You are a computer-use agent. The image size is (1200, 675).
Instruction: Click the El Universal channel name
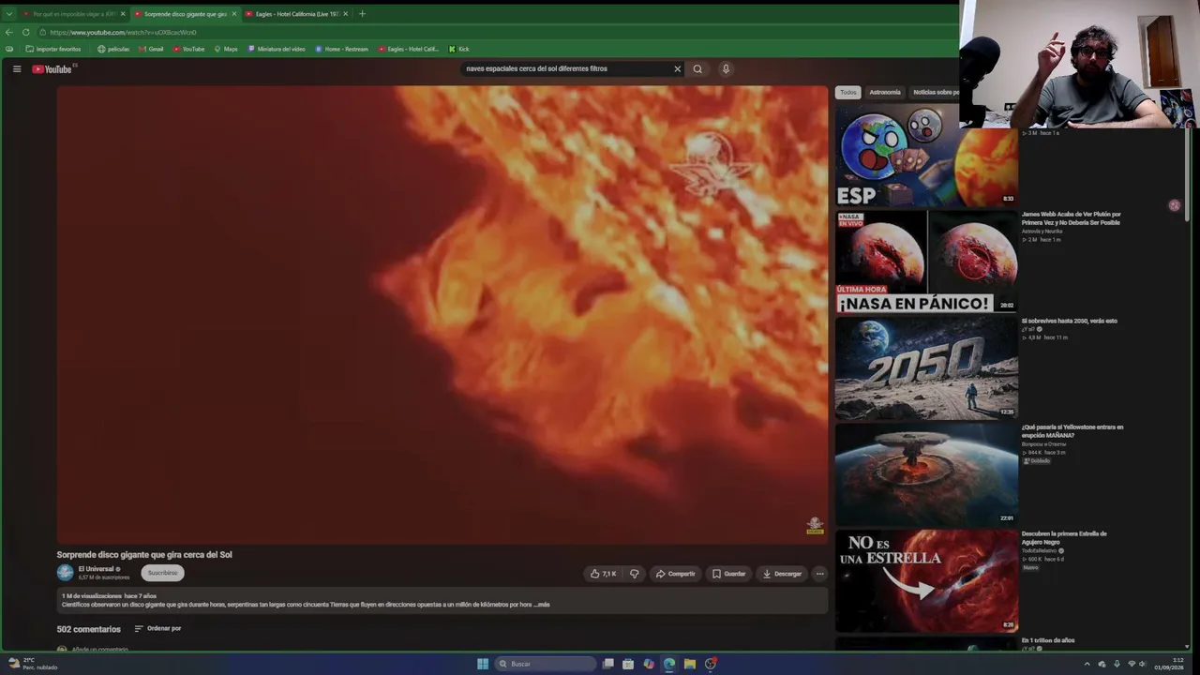pyautogui.click(x=96, y=569)
